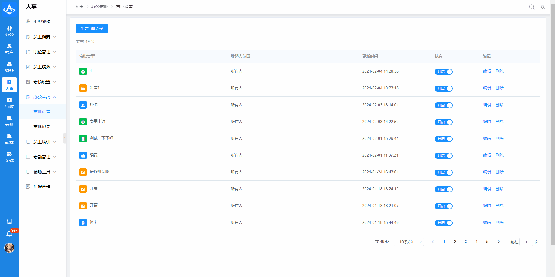Expand 员工绩效 in the sidebar

click(42, 67)
